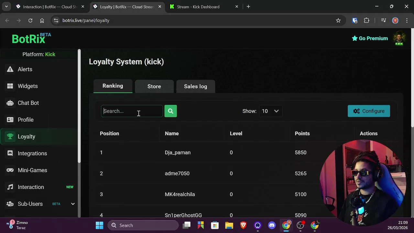
Task: Open the media control icon in toolbar
Action: (384, 20)
